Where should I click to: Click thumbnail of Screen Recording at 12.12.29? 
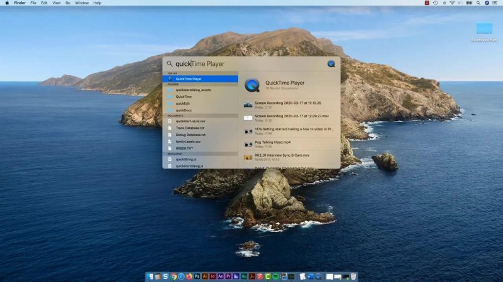pos(248,105)
